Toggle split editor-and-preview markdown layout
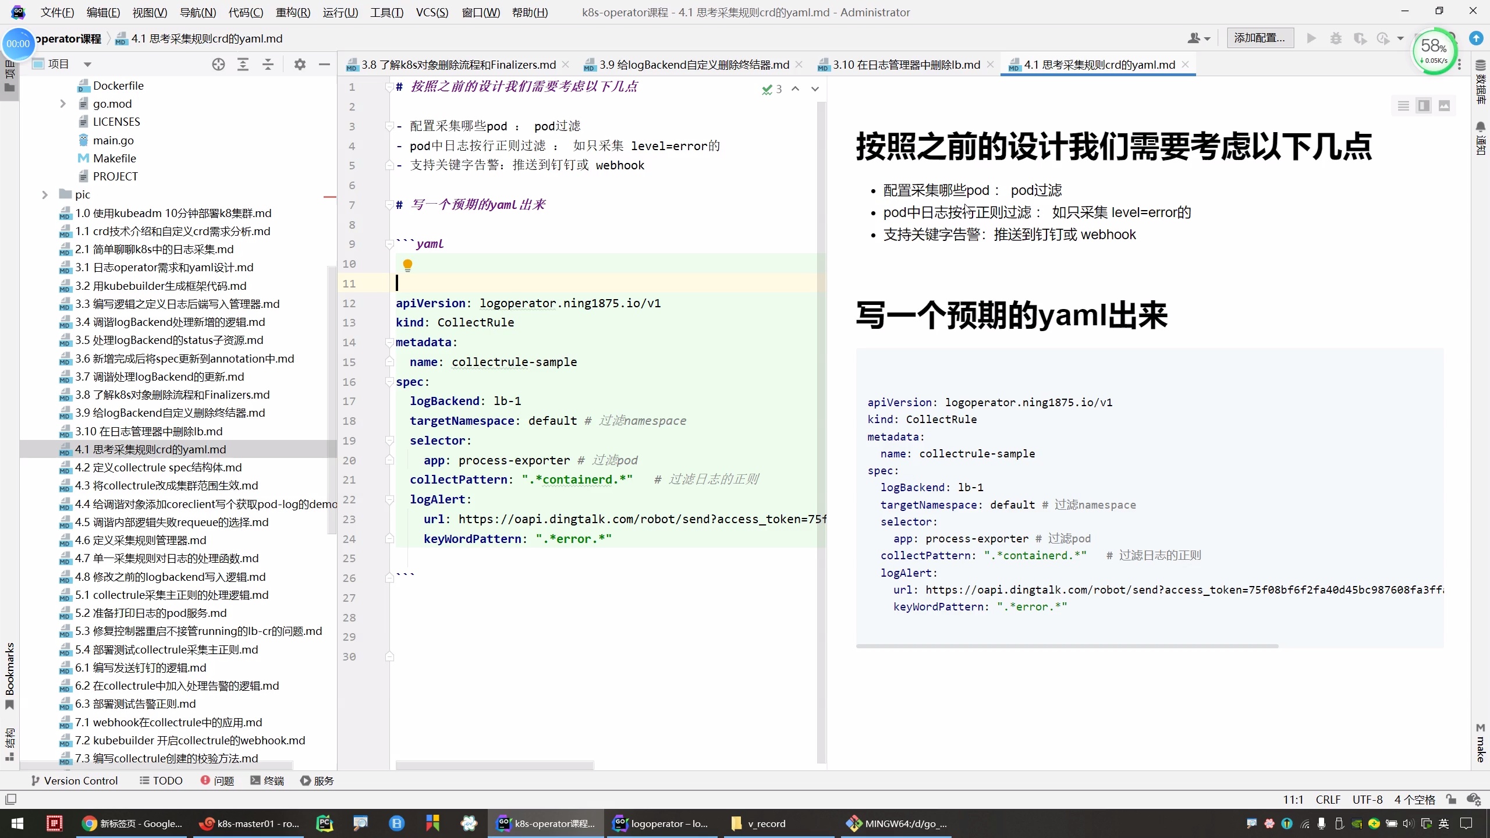1490x838 pixels. pyautogui.click(x=1422, y=106)
